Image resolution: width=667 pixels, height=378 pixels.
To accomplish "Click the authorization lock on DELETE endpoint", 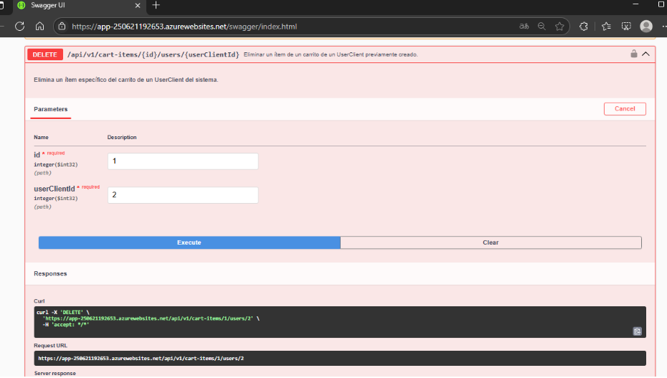I will tap(634, 54).
